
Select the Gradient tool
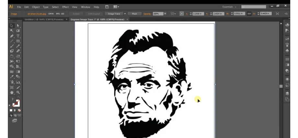18,72
